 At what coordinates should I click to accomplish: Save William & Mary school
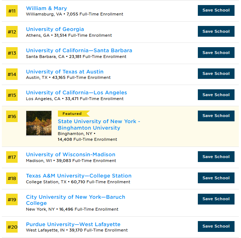pyautogui.click(x=216, y=10)
